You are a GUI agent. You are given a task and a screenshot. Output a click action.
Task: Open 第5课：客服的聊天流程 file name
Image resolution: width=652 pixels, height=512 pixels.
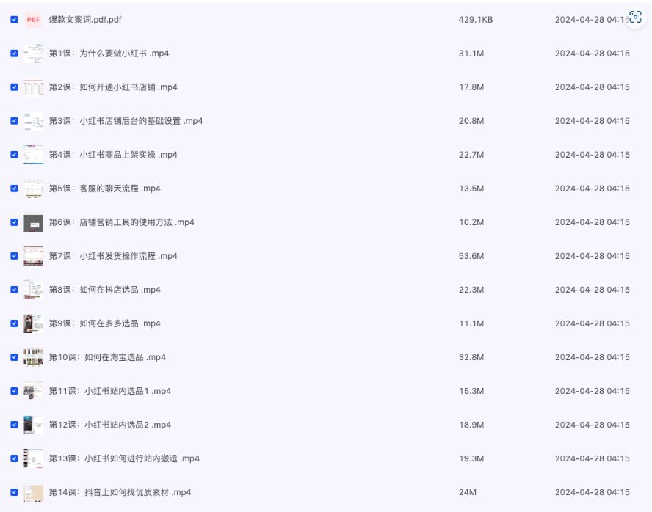tap(104, 189)
